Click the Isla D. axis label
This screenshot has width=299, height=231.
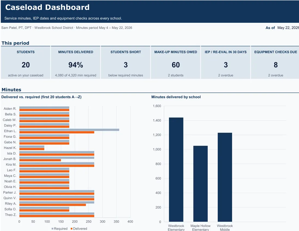tap(12, 153)
